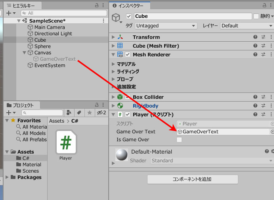Open Rigidbody three-dot menu
Viewport: 274px width, 200px height.
[271, 106]
